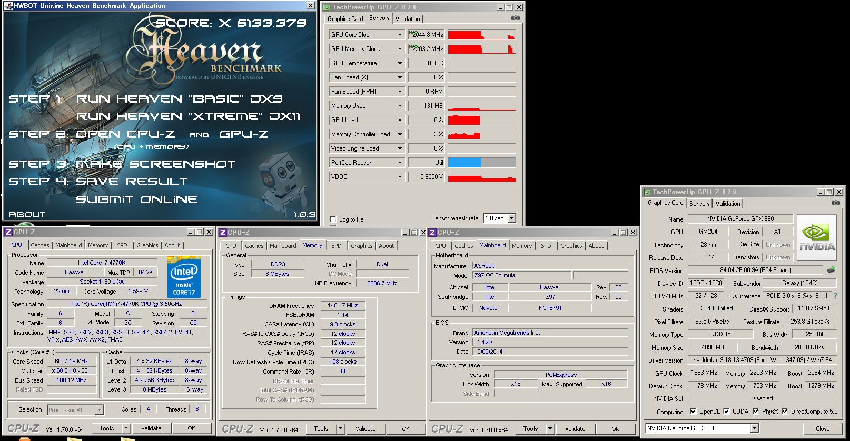Switch to Graphics Card tab in sensors GPU-Z
This screenshot has width=850, height=441.
click(x=345, y=19)
